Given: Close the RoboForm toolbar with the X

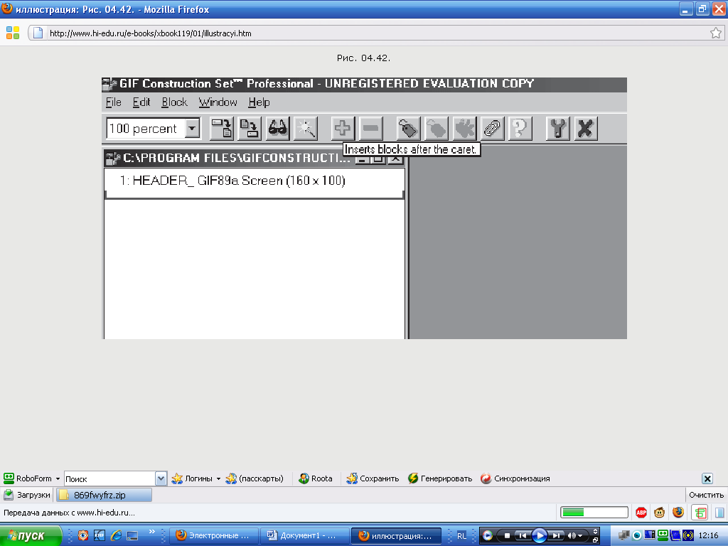Looking at the screenshot, I should click(707, 478).
